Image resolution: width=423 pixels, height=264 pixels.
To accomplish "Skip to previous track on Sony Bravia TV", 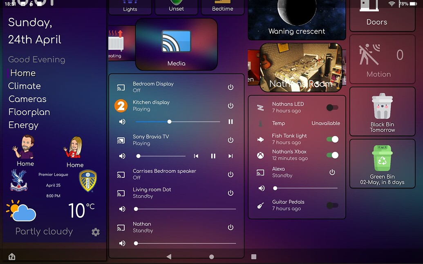I will point(196,156).
